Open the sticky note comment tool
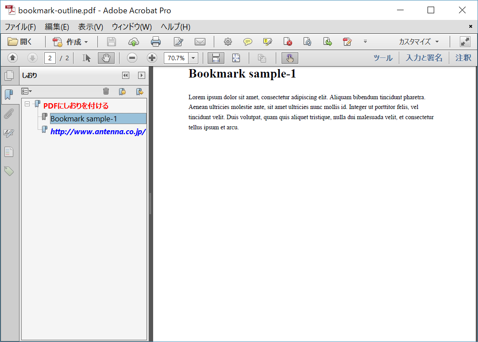The width and height of the screenshot is (478, 342). point(248,42)
